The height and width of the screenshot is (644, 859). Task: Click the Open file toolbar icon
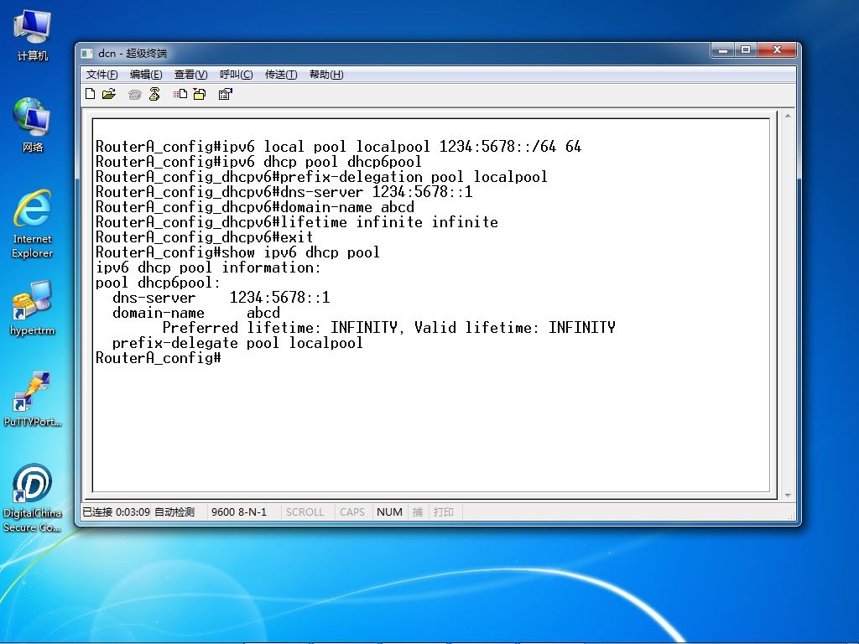109,94
